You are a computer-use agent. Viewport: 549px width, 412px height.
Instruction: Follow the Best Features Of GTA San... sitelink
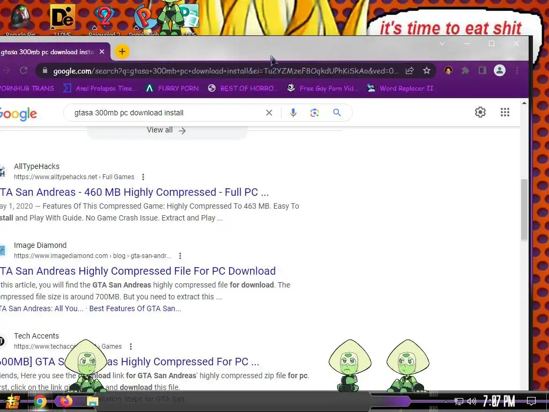135,308
